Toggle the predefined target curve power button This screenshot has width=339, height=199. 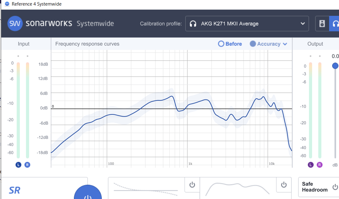(284, 185)
